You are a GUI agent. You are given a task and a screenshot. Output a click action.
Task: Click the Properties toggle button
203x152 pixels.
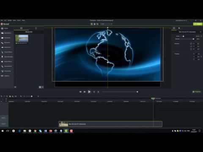click(x=197, y=92)
